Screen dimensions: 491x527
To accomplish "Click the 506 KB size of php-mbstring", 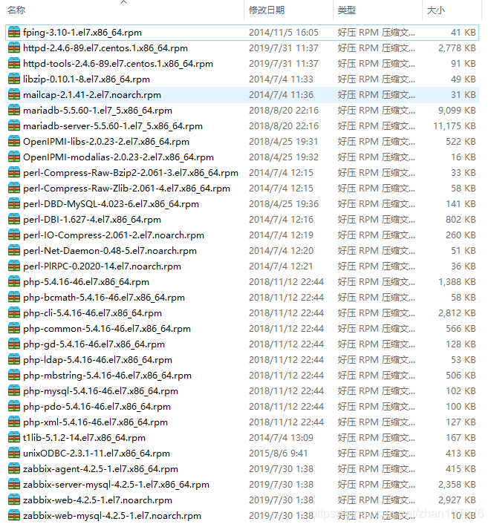I will [461, 375].
